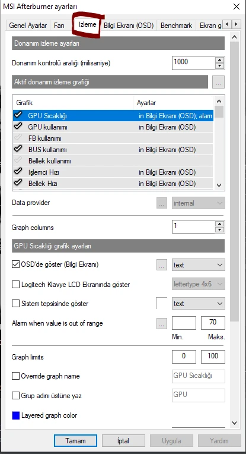Toggle the Bellek Hızı checkmark
246x454 pixels.
[18, 183]
